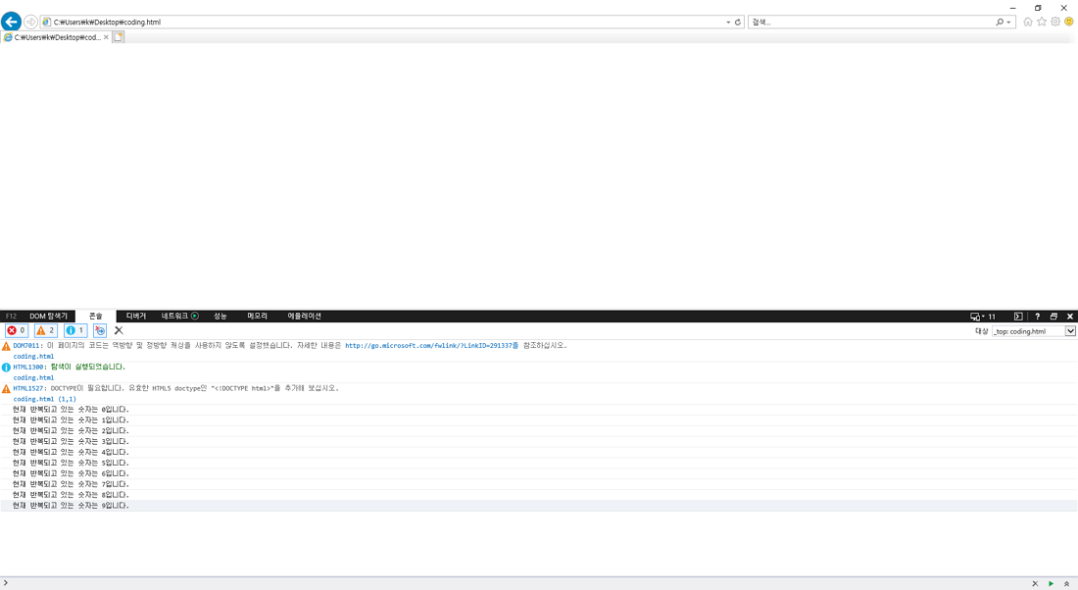Toggle the warnings filter showing 2
This screenshot has width=1078, height=590.
(46, 330)
